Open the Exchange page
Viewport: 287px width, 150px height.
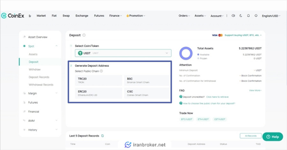coord(82,16)
